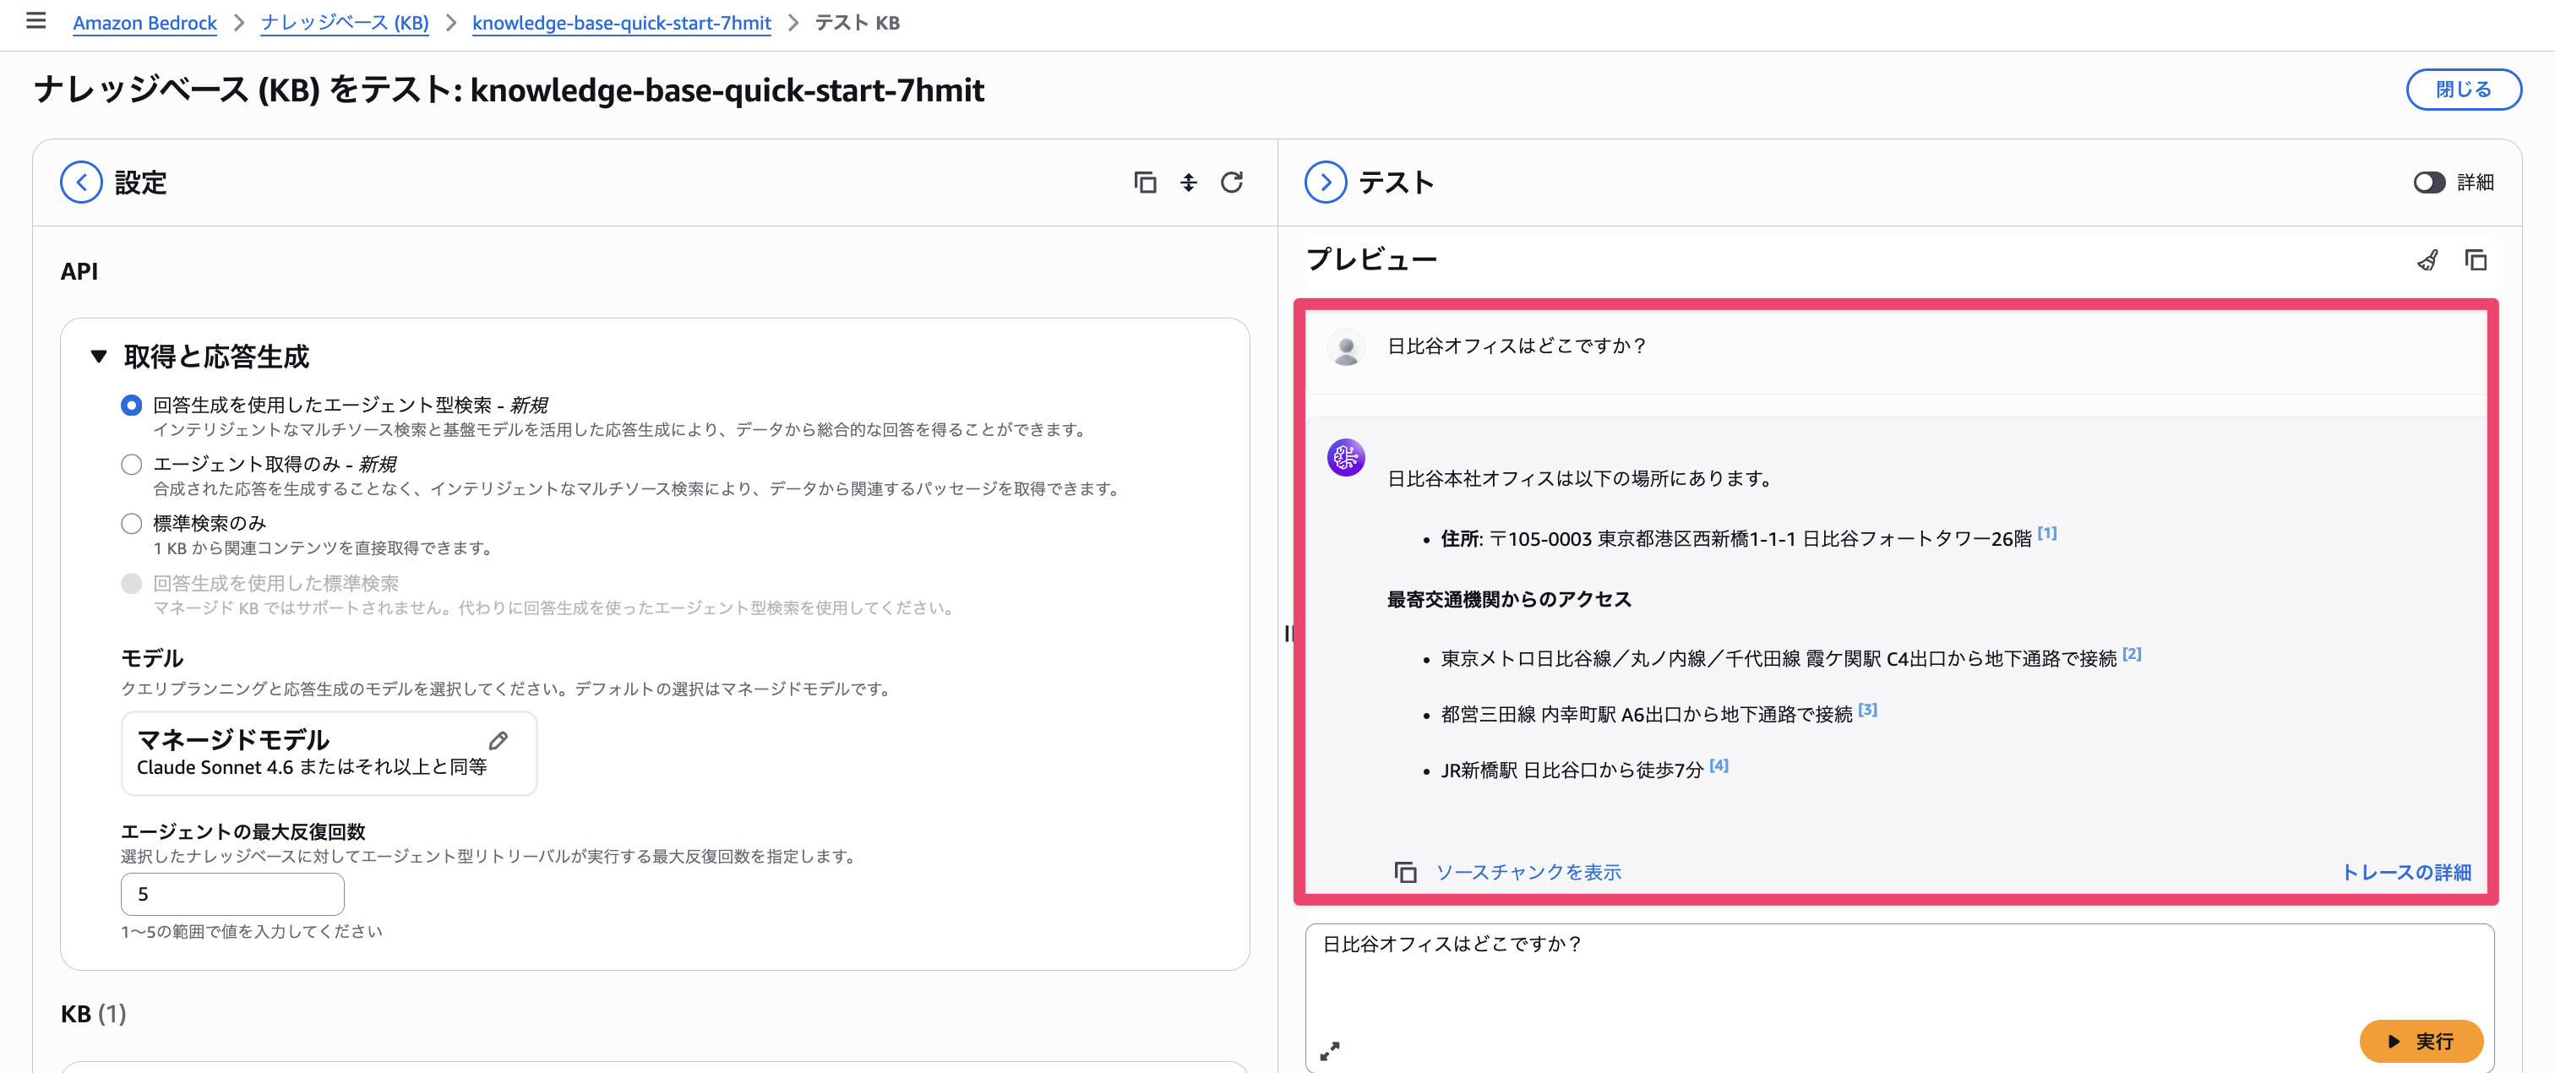Image resolution: width=2555 pixels, height=1073 pixels.
Task: Click citation [3] after 内幸町駅 line
Action: coord(1867,710)
